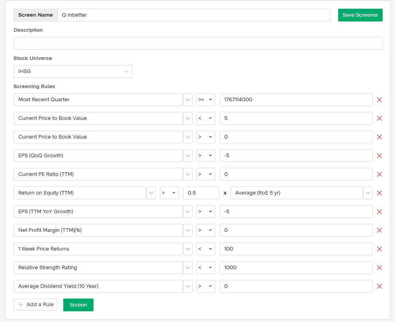Edit the Screen Name field Q mbetter
Image resolution: width=395 pixels, height=322 pixels.
click(194, 15)
